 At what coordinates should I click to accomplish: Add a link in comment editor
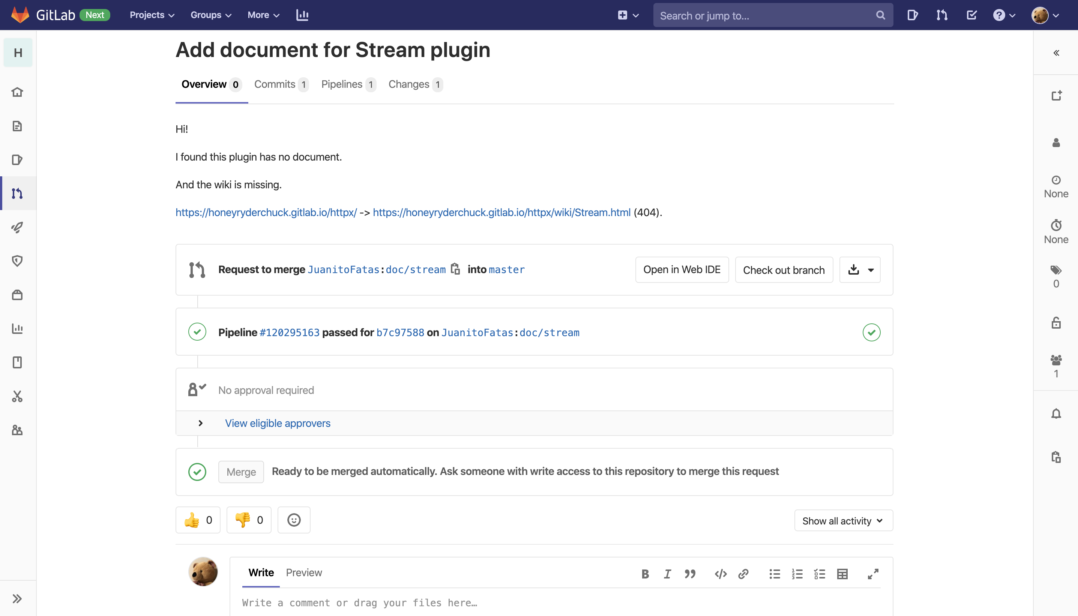[x=743, y=574]
